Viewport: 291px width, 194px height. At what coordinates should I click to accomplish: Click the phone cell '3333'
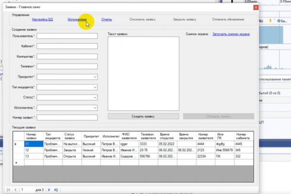point(148,144)
